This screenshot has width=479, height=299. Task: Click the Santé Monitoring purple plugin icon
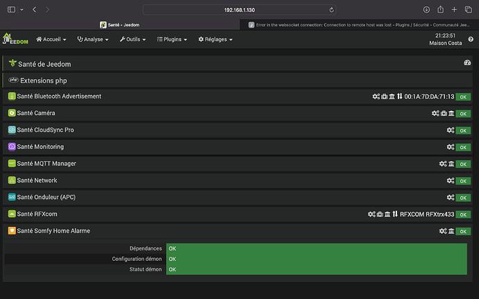point(12,146)
